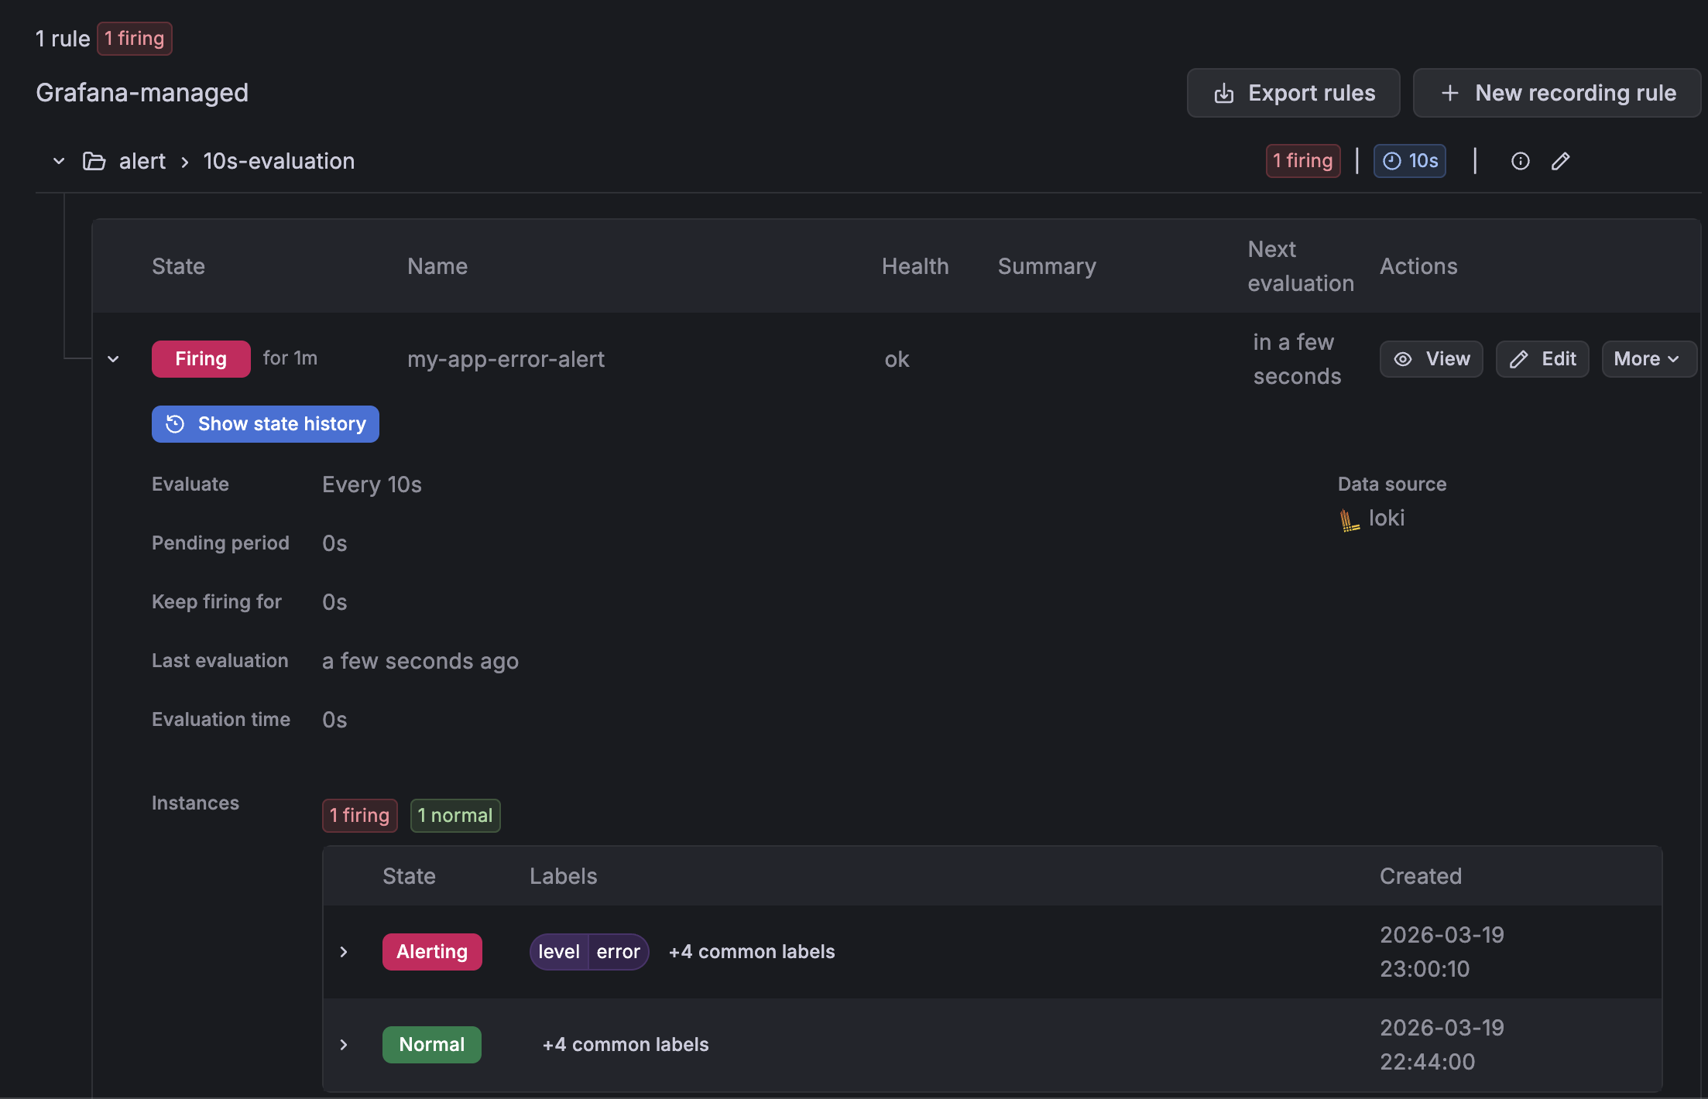Click the pencil icon to edit rule group
This screenshot has height=1099, width=1708.
coord(1560,161)
